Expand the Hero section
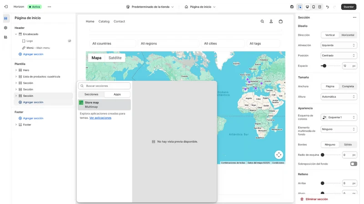The width and height of the screenshot is (364, 204). 16,70
